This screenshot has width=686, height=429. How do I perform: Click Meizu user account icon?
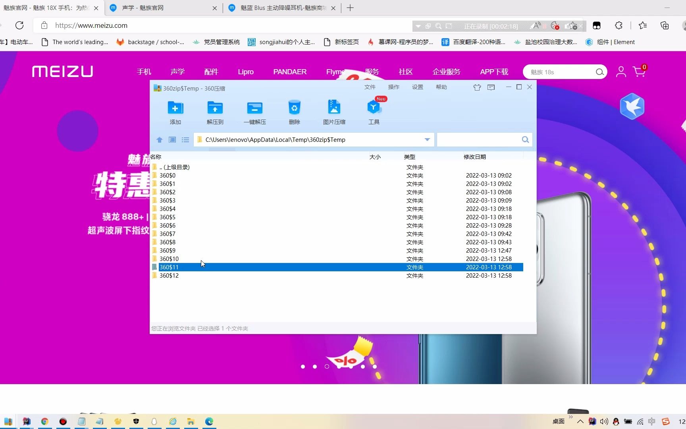point(621,72)
